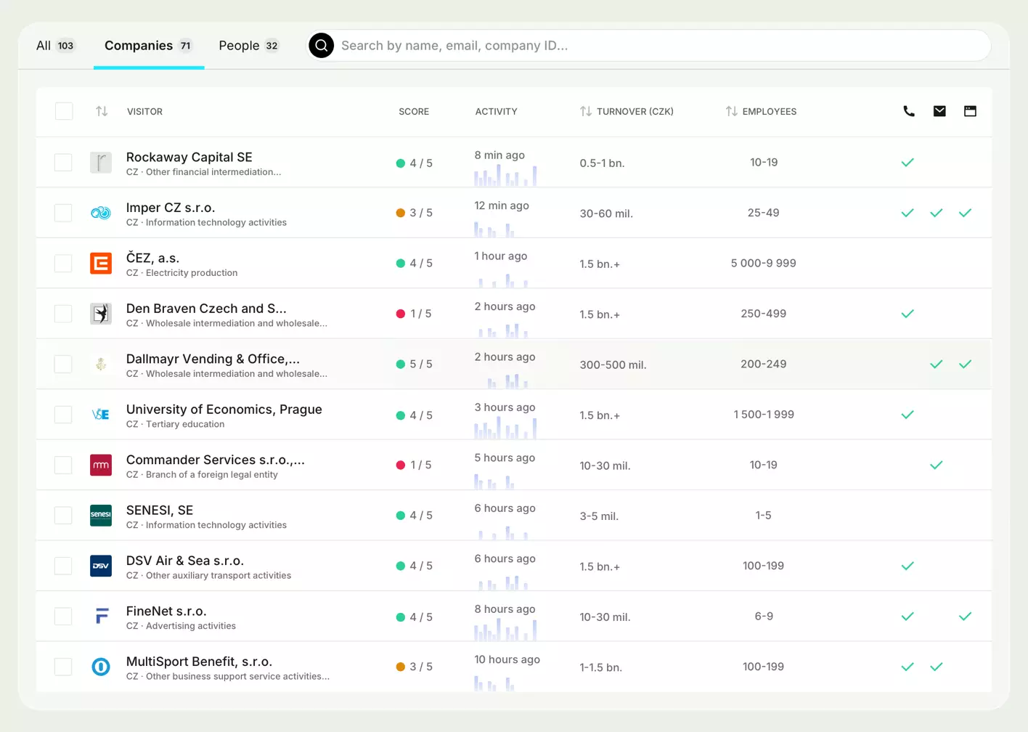This screenshot has height=732, width=1028.
Task: Open FineNet s.r.o. company link
Action: coord(166,611)
